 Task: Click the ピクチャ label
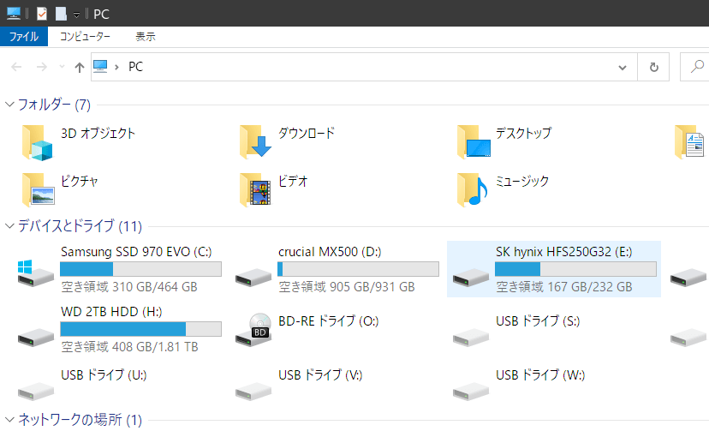click(79, 181)
